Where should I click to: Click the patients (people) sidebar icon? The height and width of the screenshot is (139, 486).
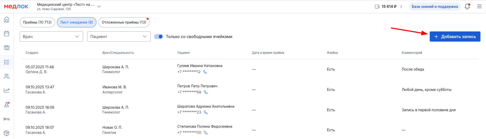(x=7, y=76)
